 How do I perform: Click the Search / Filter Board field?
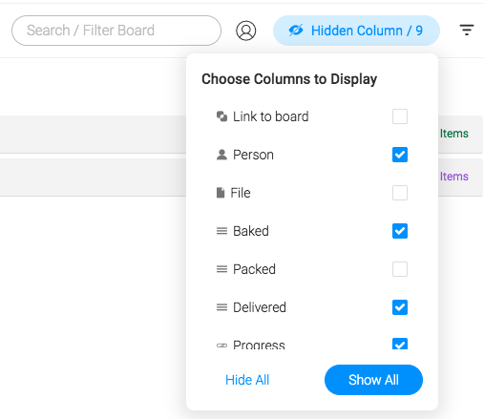coord(116,31)
